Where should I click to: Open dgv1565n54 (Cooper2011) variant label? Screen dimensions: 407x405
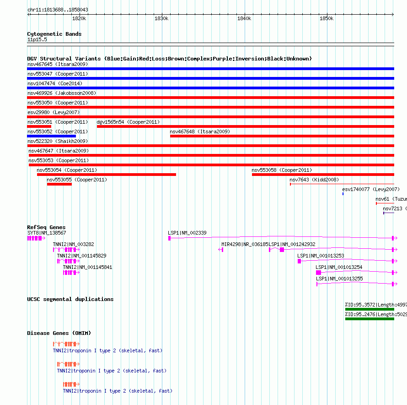point(128,122)
